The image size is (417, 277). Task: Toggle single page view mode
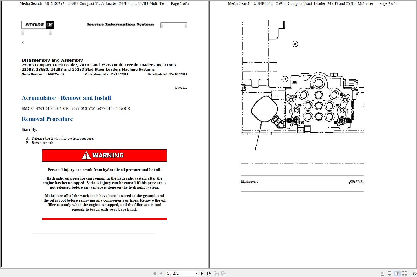pos(383,273)
